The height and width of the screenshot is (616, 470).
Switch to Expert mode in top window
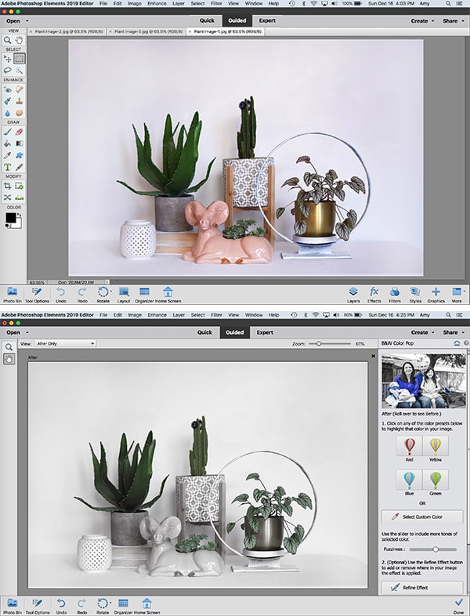[267, 20]
